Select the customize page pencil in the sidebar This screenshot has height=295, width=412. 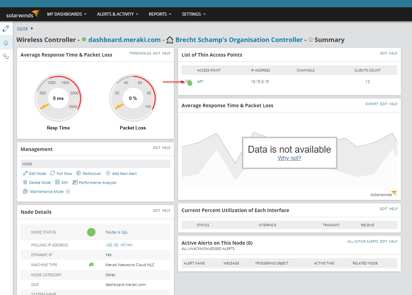pyautogui.click(x=6, y=28)
